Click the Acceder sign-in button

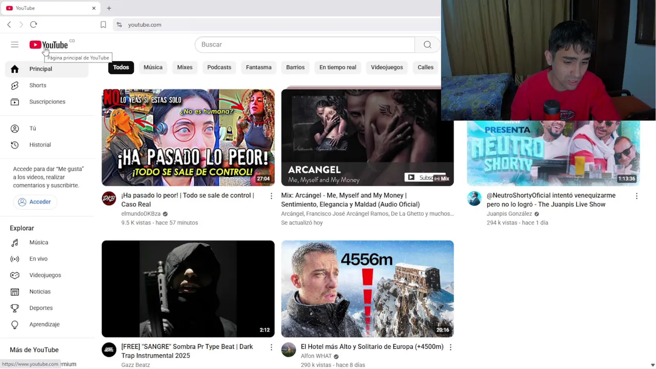pos(35,202)
